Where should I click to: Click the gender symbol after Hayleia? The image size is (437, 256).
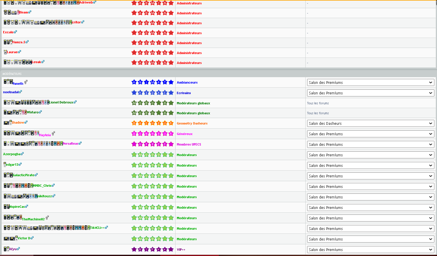pyautogui.click(x=53, y=134)
